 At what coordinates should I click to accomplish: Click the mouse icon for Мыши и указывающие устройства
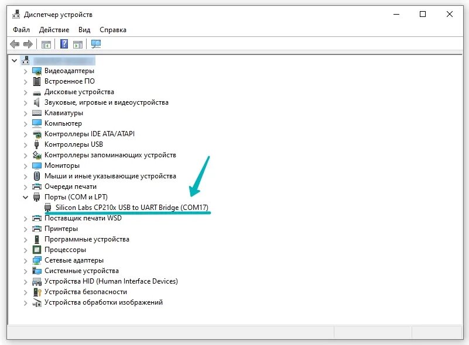[x=37, y=176]
